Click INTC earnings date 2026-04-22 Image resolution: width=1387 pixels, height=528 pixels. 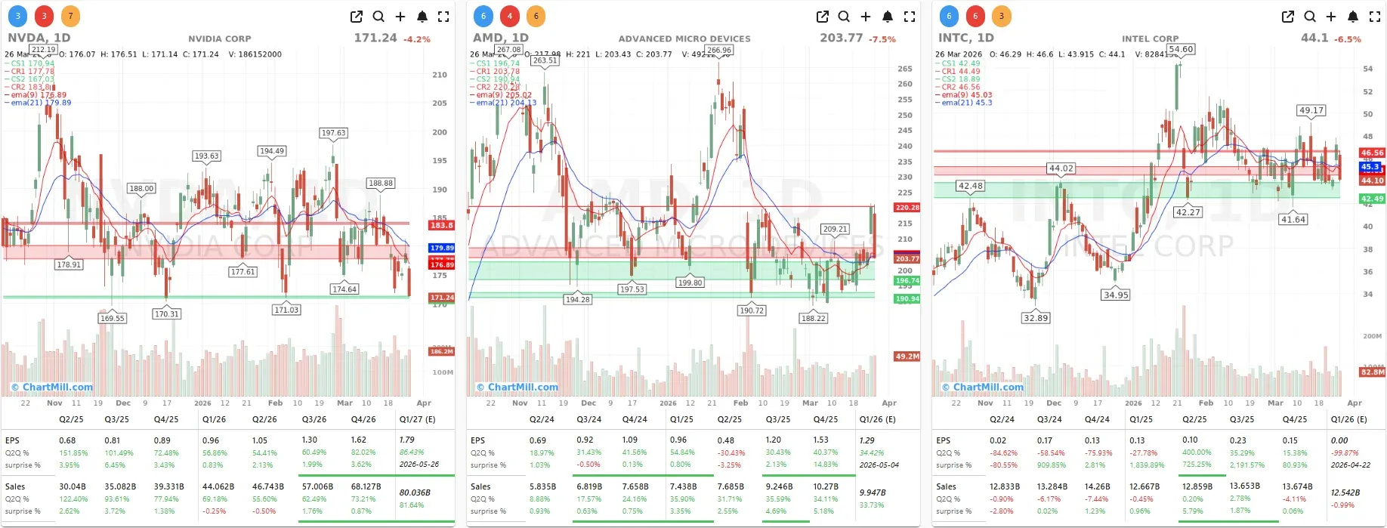pos(1351,465)
